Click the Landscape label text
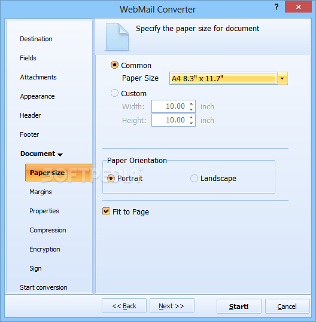Viewport: 316px width, 322px height. 218,178
